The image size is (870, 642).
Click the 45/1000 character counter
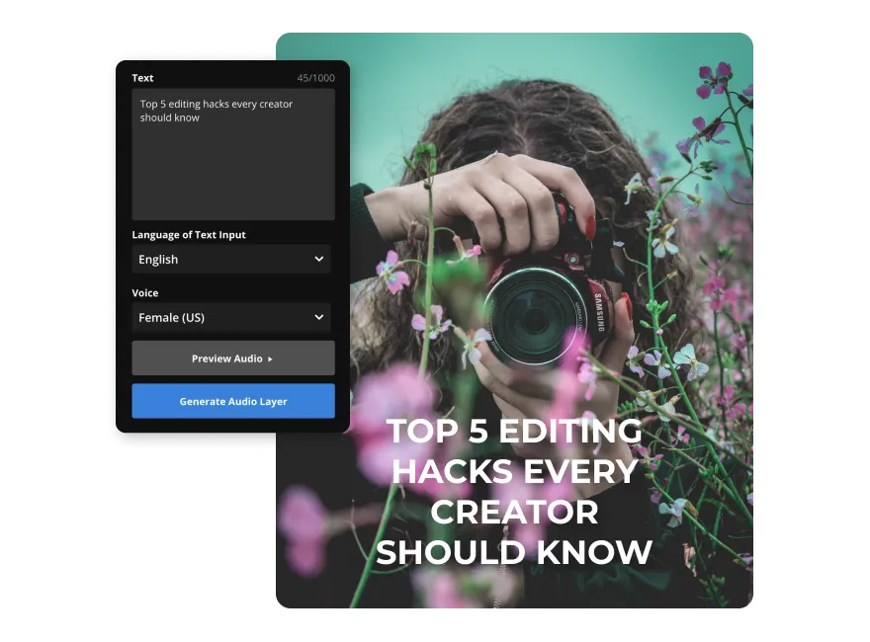[x=315, y=78]
